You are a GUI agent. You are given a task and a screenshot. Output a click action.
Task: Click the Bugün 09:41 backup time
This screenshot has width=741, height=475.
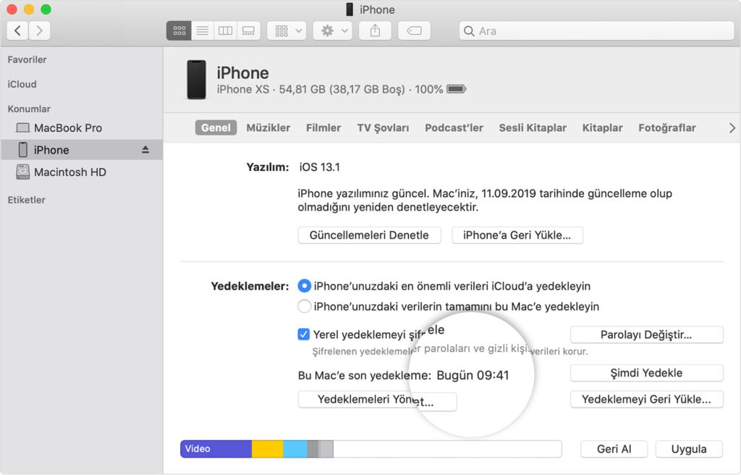click(x=473, y=375)
